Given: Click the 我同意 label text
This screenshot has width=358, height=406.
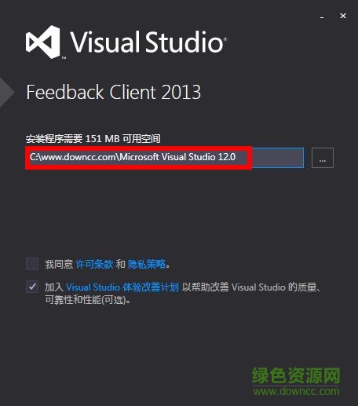Looking at the screenshot, I should pos(59,264).
